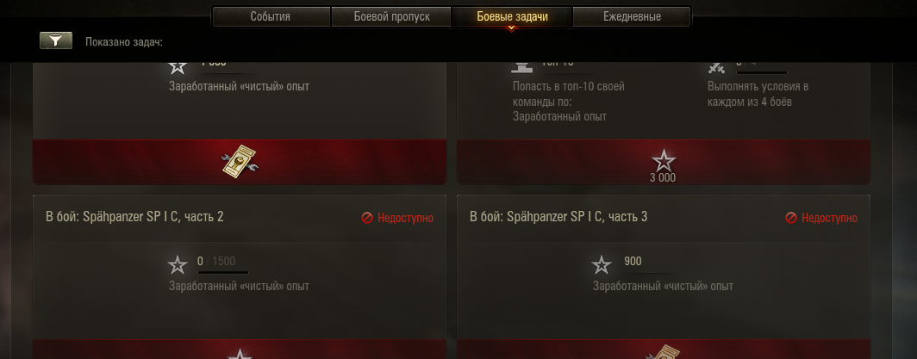Click the Недоступно status text on часть 2
The height and width of the screenshot is (359, 917).
click(x=405, y=218)
